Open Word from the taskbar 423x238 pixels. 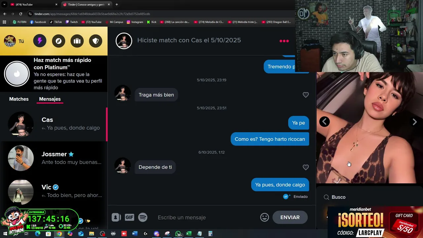click(x=135, y=234)
